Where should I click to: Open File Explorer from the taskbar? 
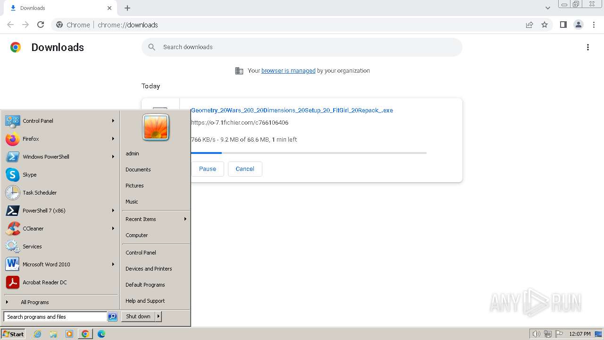pyautogui.click(x=53, y=334)
